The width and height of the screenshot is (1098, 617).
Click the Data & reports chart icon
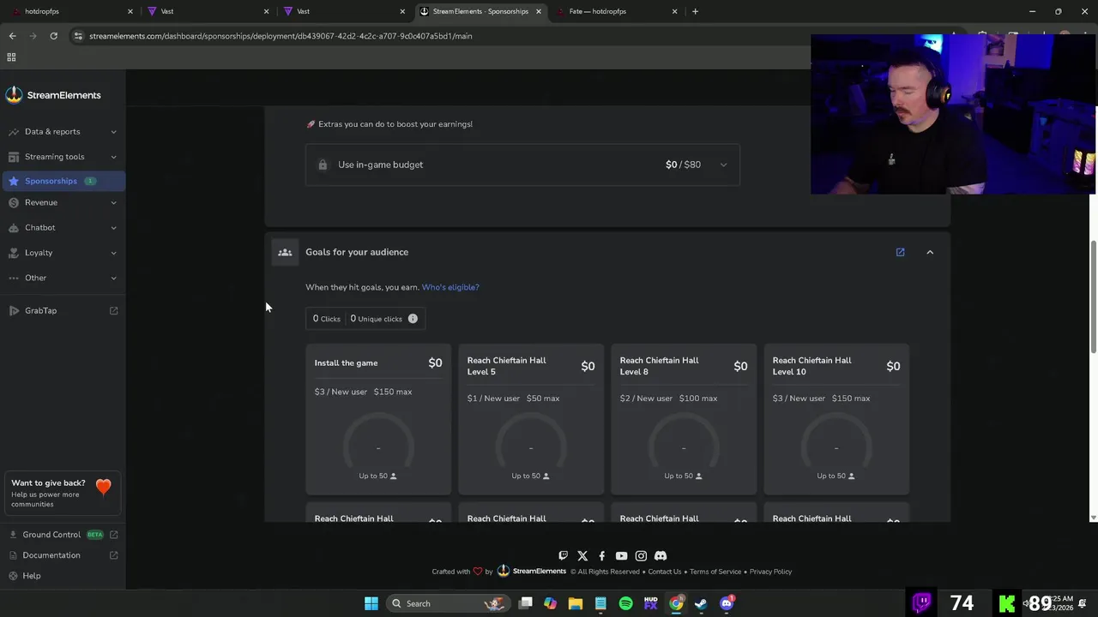[x=14, y=132]
